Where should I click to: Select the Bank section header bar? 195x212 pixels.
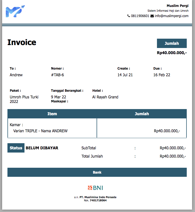point(97,172)
